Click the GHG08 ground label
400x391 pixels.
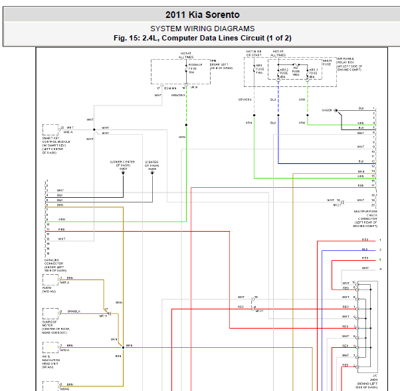326,110
